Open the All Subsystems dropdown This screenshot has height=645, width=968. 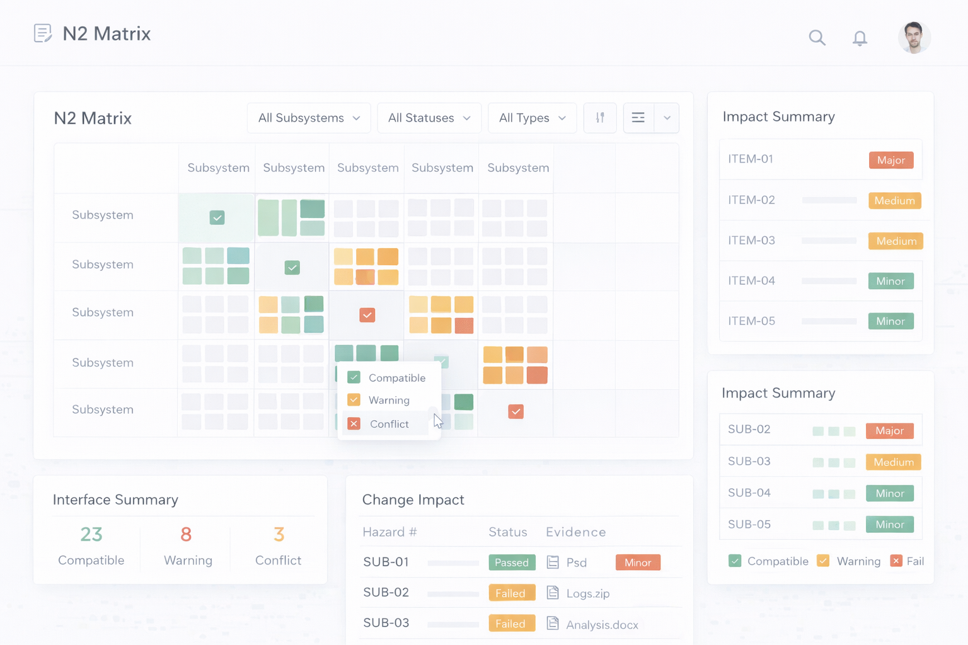[x=309, y=118]
